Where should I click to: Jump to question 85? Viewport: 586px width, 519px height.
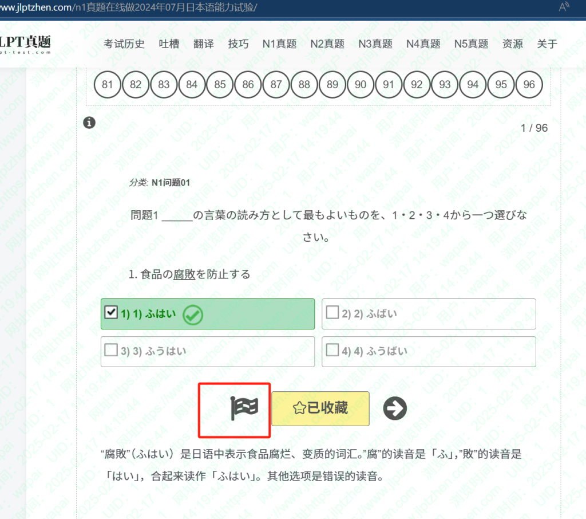coord(220,85)
